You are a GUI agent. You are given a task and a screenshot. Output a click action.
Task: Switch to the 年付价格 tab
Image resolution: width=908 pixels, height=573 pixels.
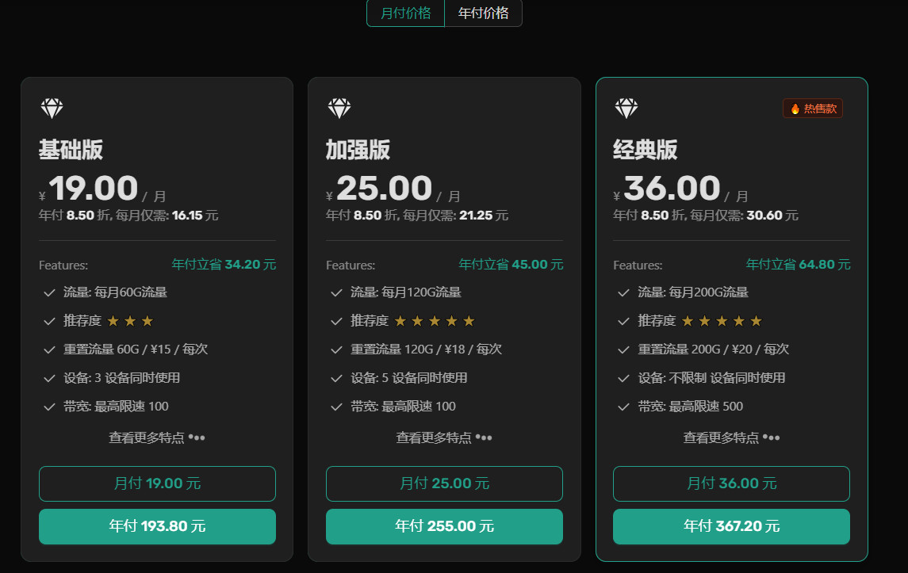pyautogui.click(x=483, y=13)
